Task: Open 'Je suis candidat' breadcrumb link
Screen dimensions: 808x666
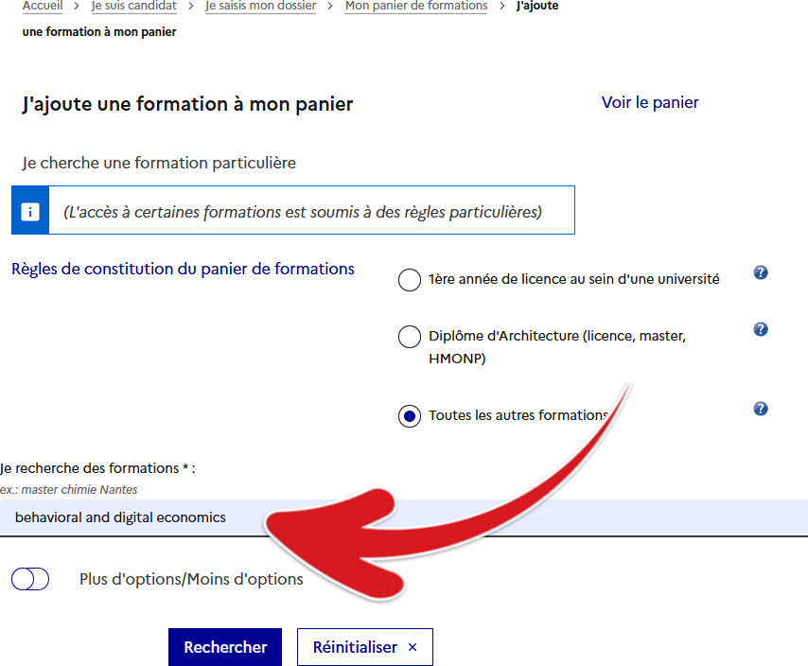Action: [x=134, y=6]
